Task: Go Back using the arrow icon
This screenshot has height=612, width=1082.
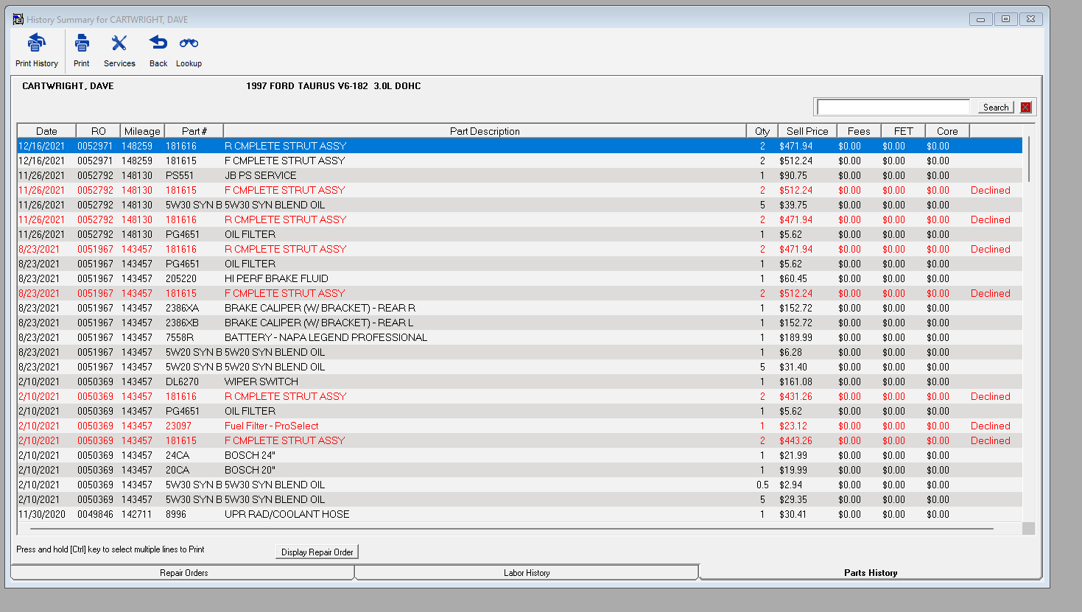Action: tap(158, 43)
